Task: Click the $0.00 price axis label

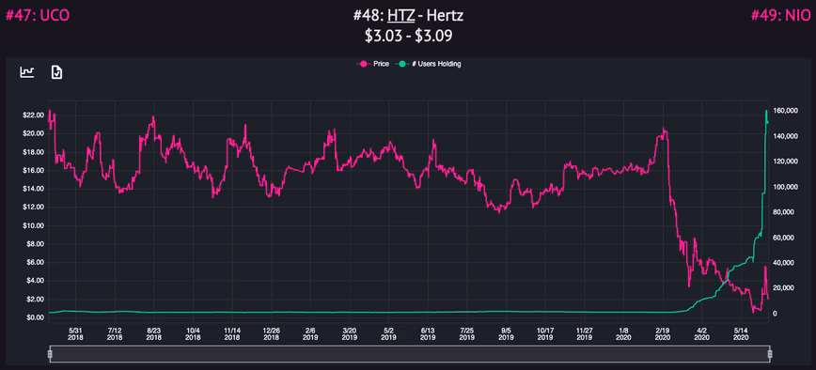Action: click(x=37, y=317)
